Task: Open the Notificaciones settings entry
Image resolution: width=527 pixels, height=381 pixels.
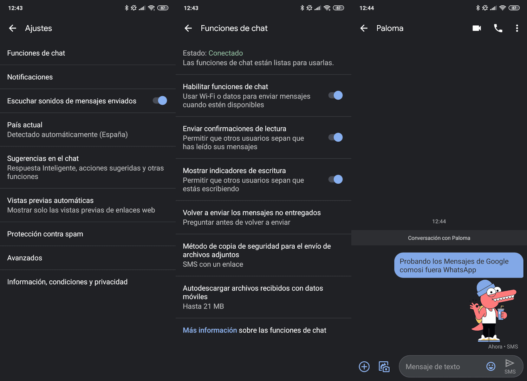Action: (88, 77)
